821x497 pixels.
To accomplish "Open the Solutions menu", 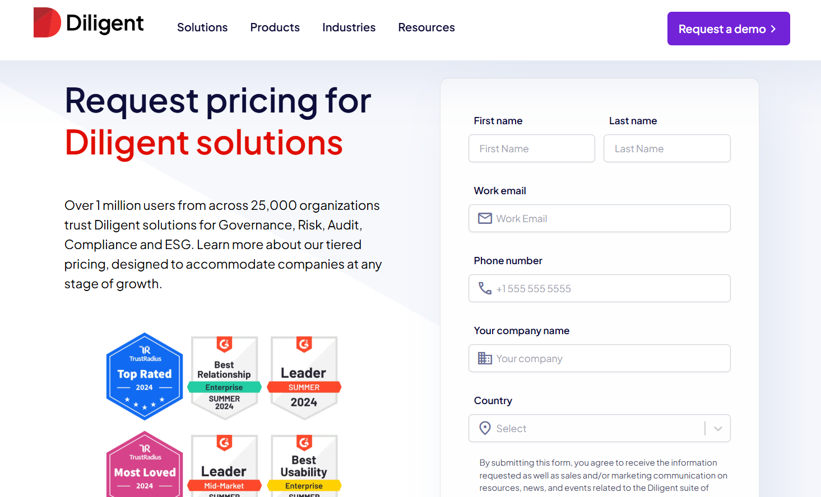I will pos(202,27).
